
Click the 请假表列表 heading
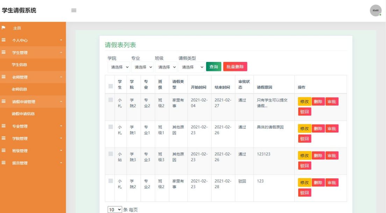(x=120, y=45)
